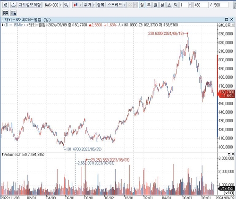Viewport: 236px width, 199px height.
Task: Expand the NAS:QCO symbol dropdown
Action: point(60,5)
